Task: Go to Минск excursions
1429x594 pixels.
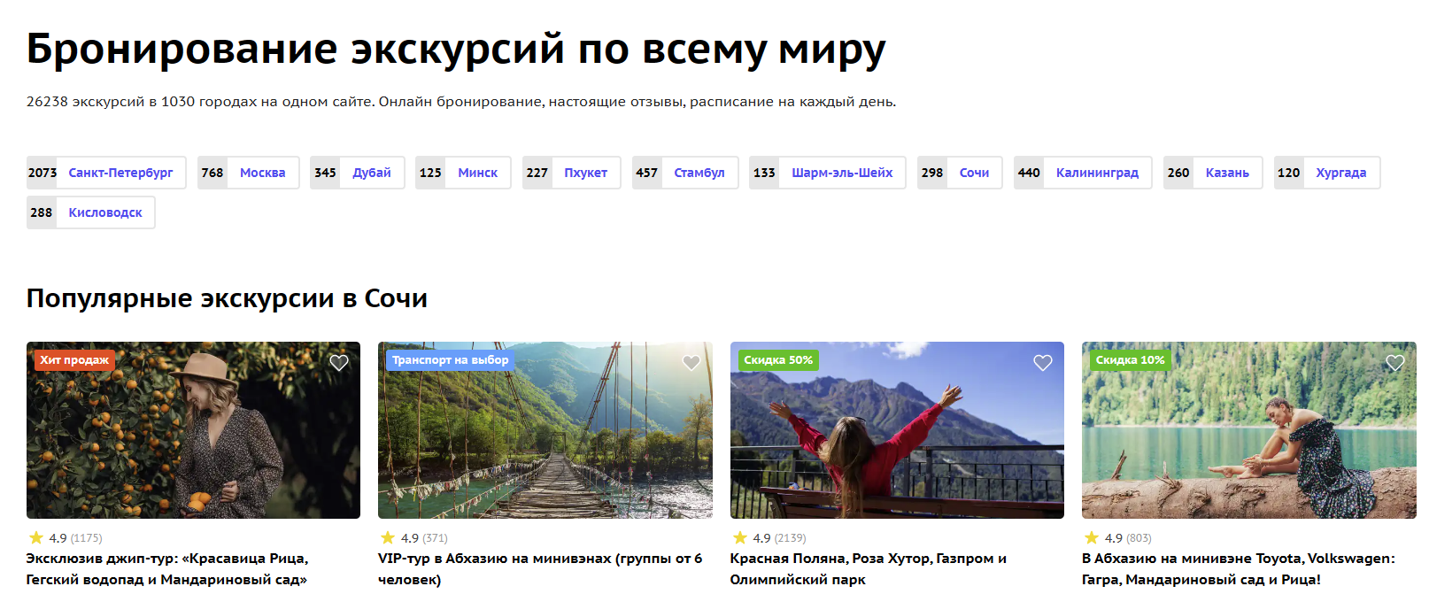Action: point(477,173)
